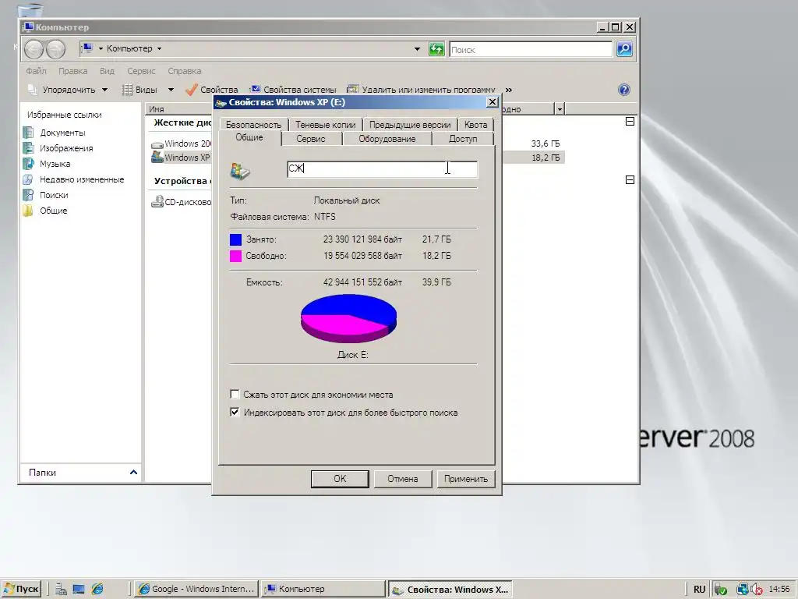Switch to the Доступ tab
This screenshot has width=798, height=599.
[463, 139]
